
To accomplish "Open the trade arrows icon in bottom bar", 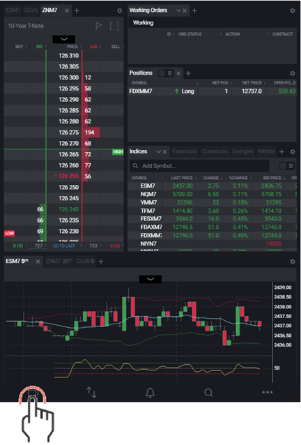I will [91, 392].
